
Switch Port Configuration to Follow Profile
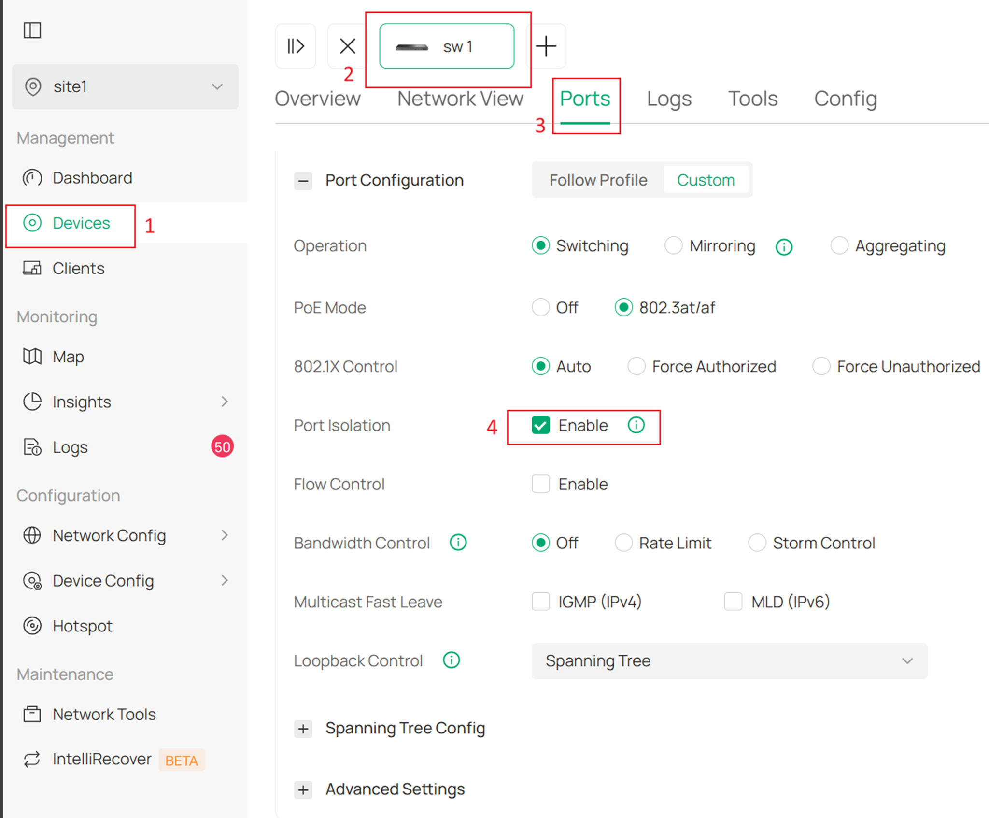click(x=598, y=180)
